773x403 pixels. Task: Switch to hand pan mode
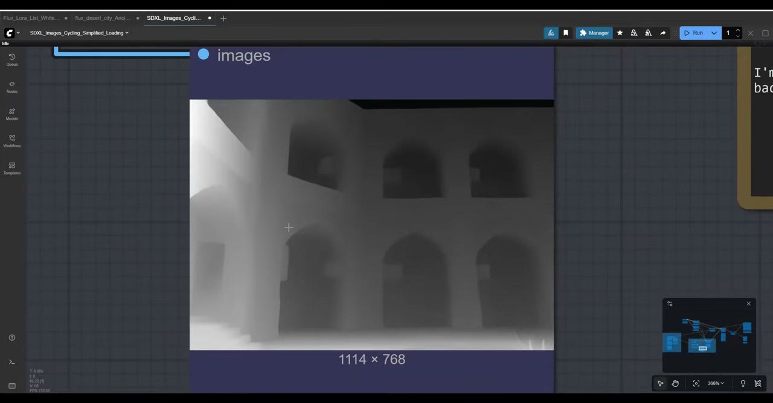click(675, 383)
